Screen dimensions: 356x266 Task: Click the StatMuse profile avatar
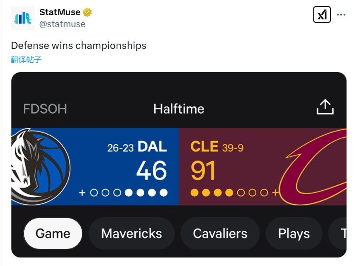(x=22, y=18)
